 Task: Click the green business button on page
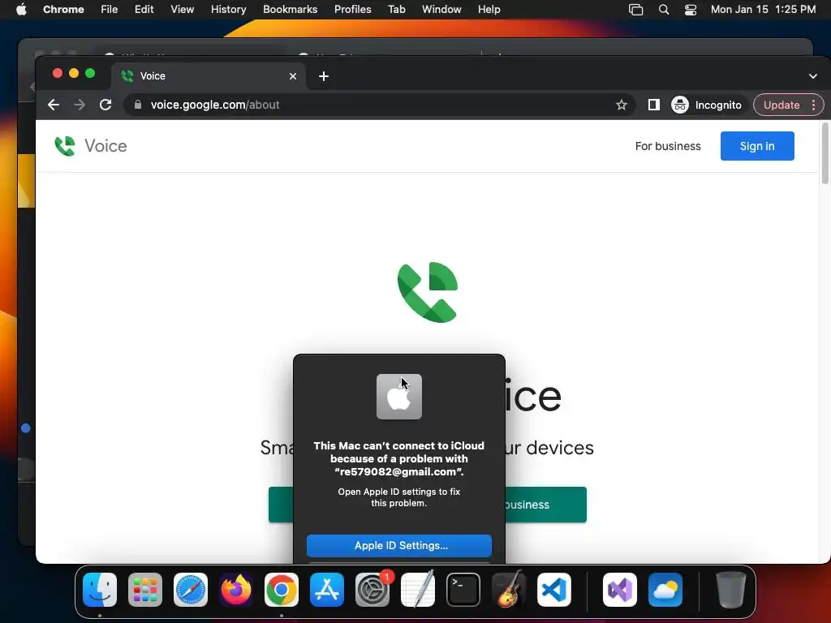click(545, 505)
